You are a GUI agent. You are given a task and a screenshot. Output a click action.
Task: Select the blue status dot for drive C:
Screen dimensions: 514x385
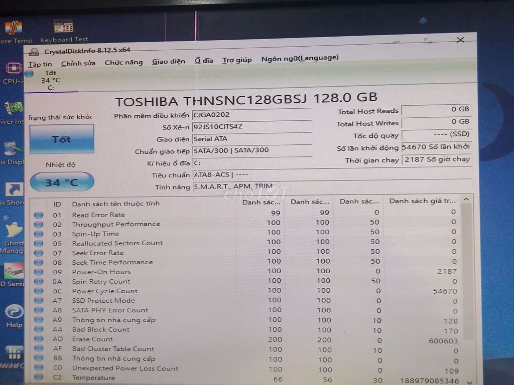pyautogui.click(x=29, y=74)
